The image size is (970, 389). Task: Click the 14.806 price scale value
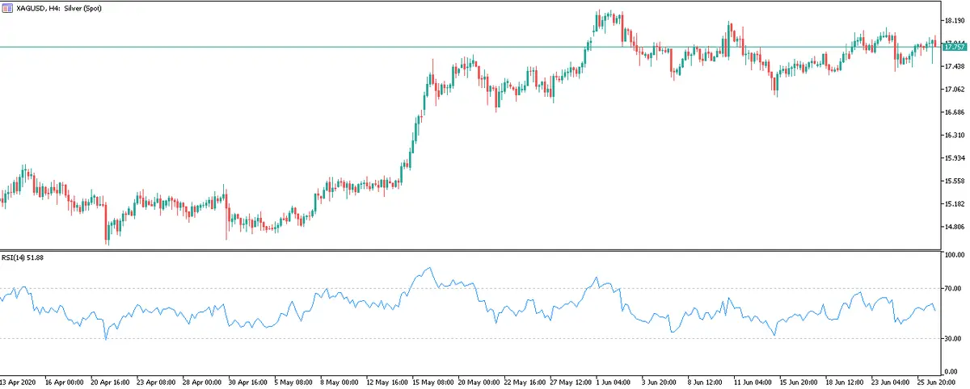pyautogui.click(x=955, y=227)
